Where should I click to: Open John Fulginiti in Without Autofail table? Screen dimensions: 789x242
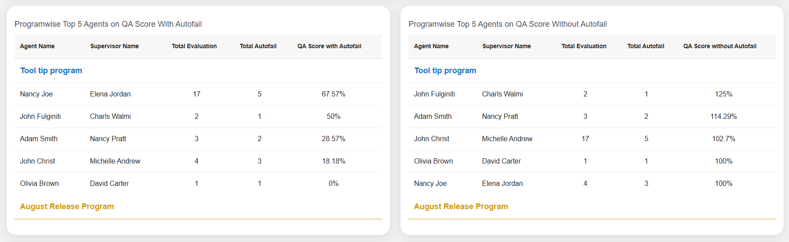(x=434, y=94)
